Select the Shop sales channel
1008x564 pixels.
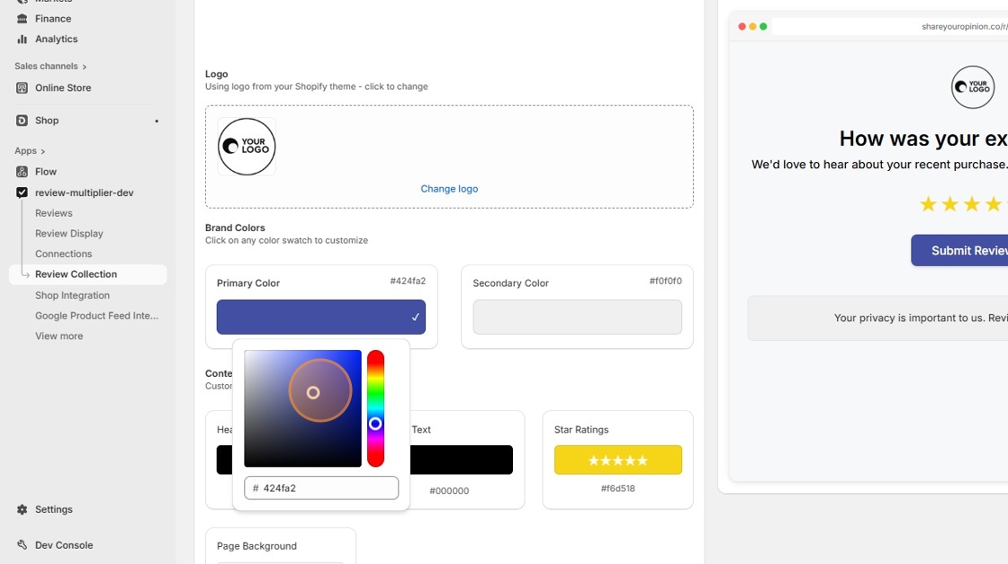[46, 120]
